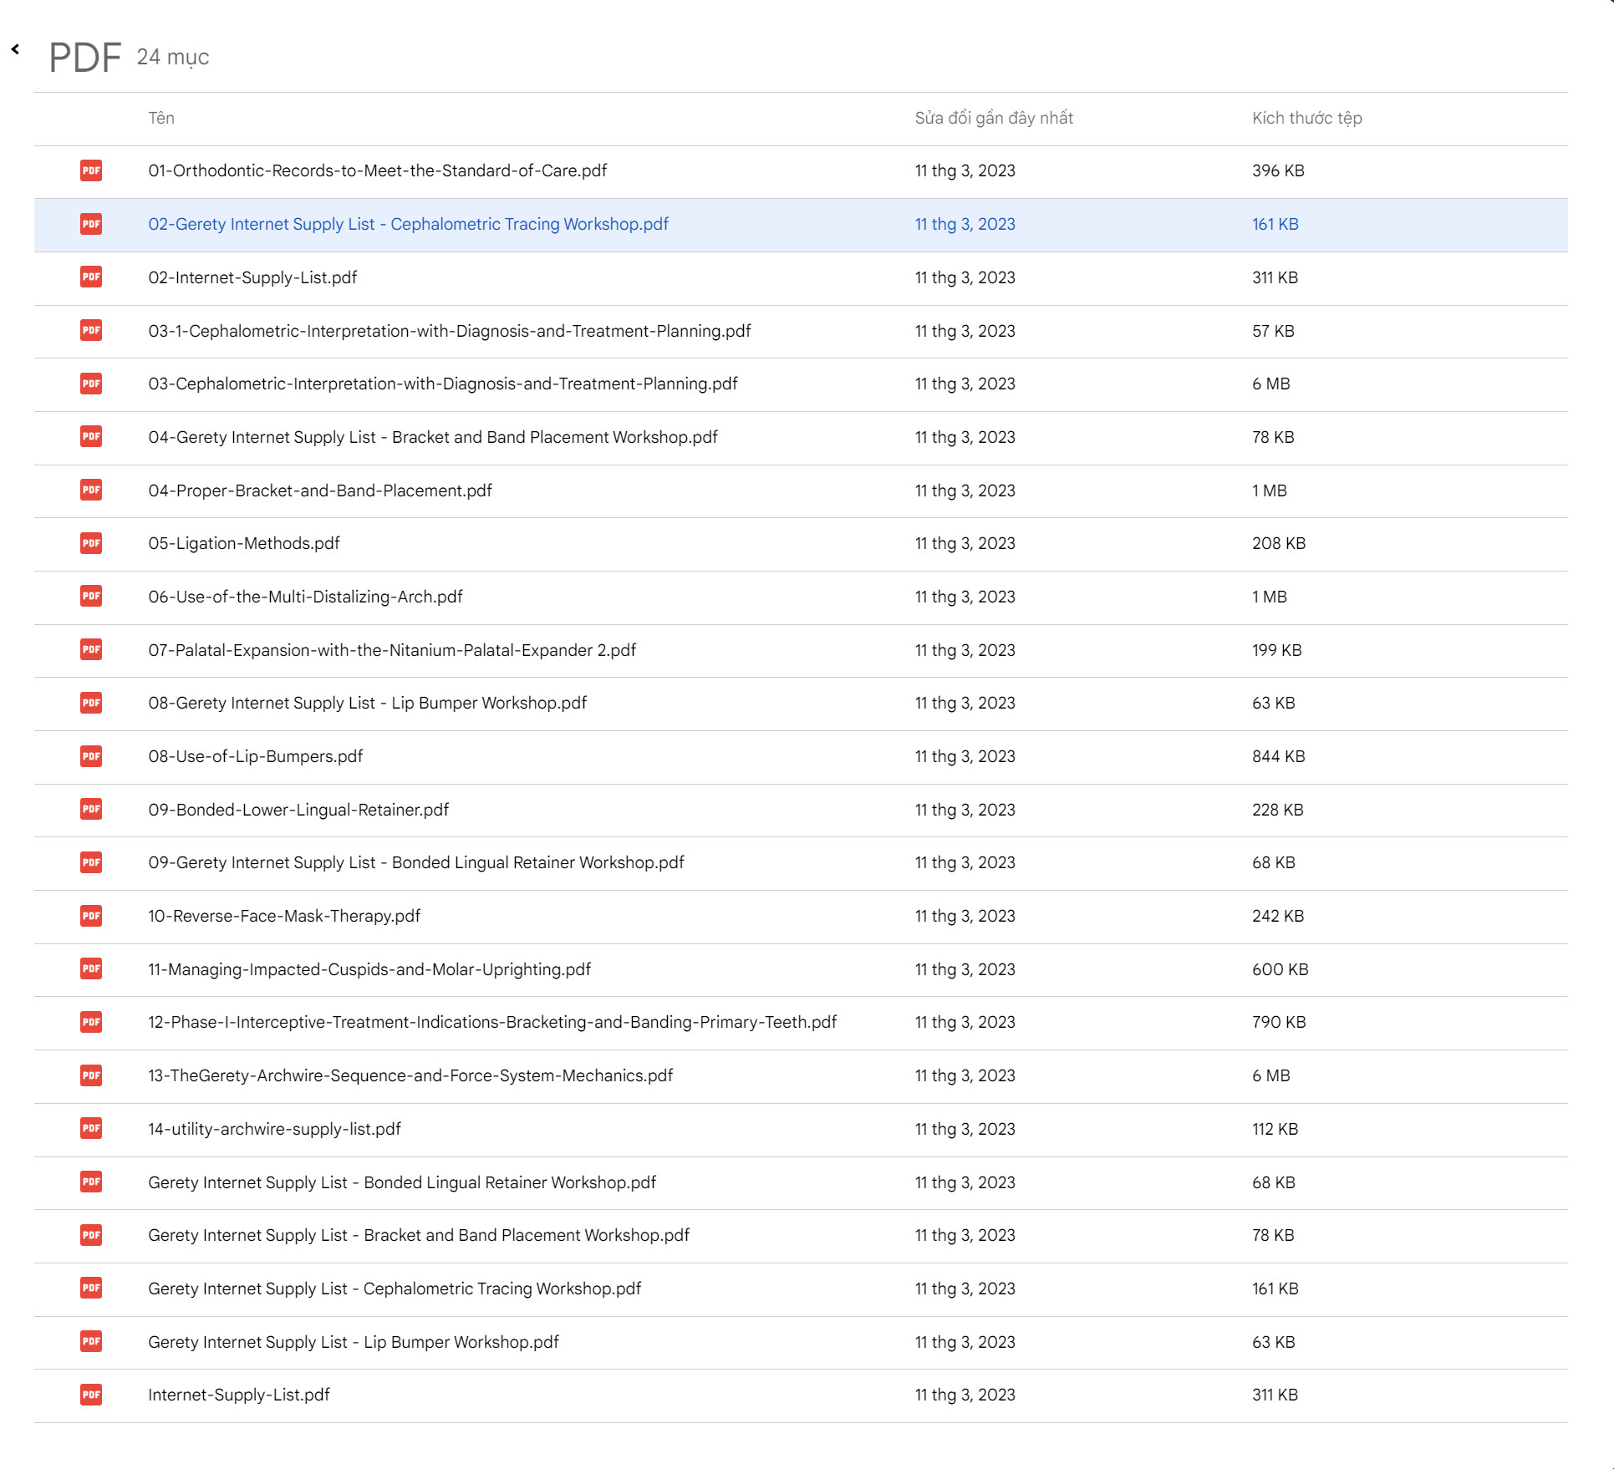
Task: Click PDF icon of 02-Gerety Cephalometric Tracing file
Action: pyautogui.click(x=91, y=224)
